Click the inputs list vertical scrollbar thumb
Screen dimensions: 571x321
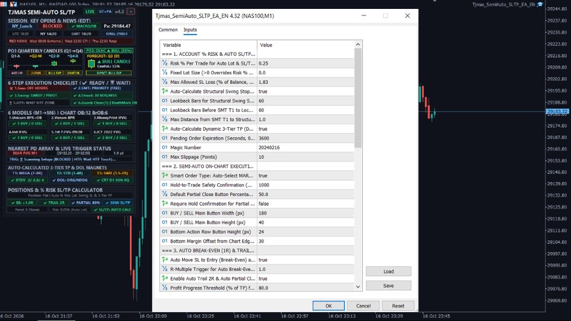[357, 97]
